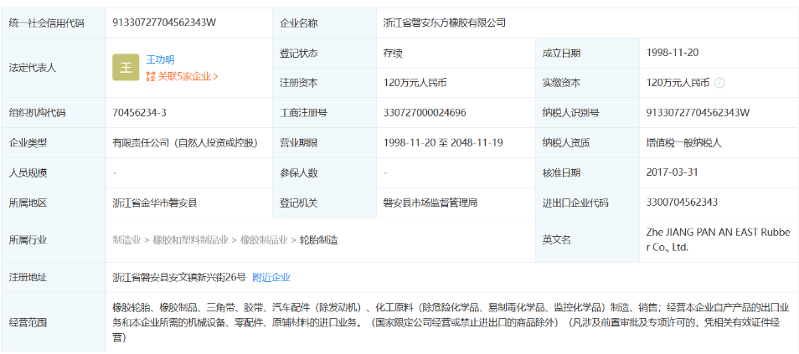The width and height of the screenshot is (799, 354).
Task: Click the 人员规模 label cell
Action: click(x=54, y=173)
